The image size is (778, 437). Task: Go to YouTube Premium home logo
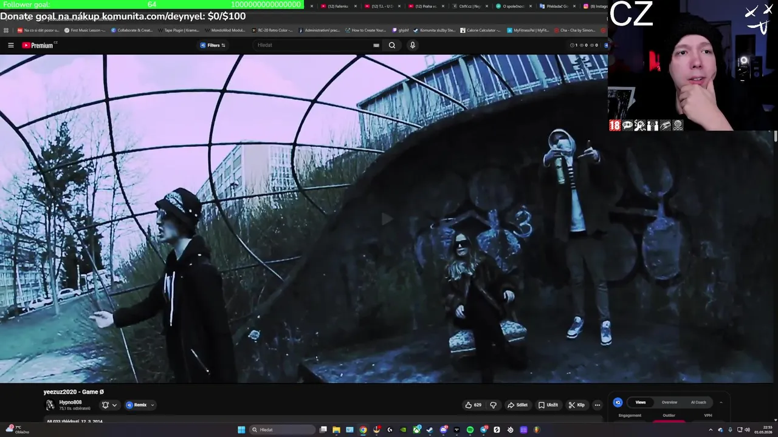click(39, 45)
